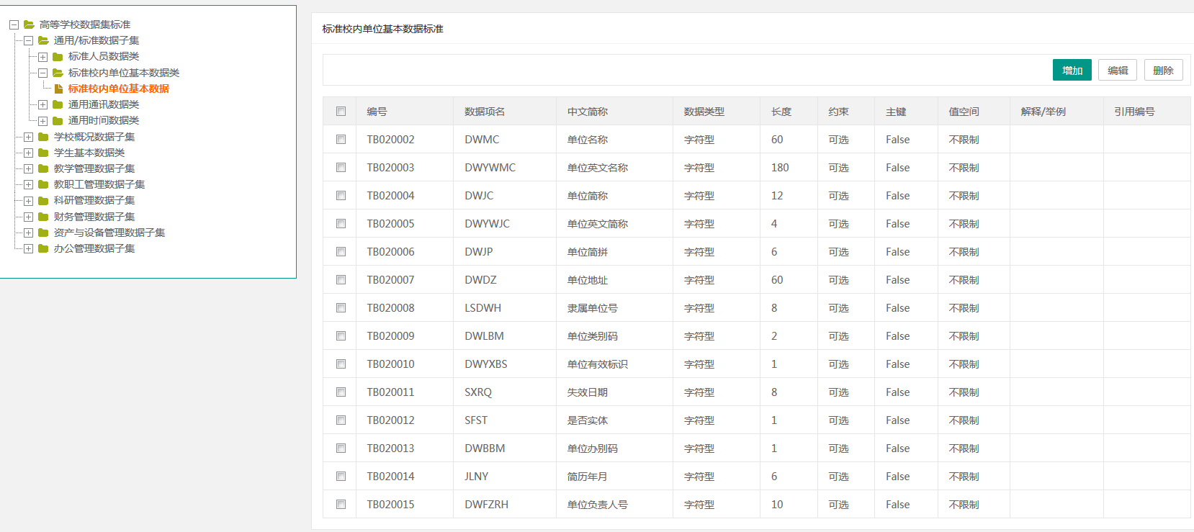Click folder icon beside 财务管理数据子集
This screenshot has height=532, width=1194.
click(43, 217)
